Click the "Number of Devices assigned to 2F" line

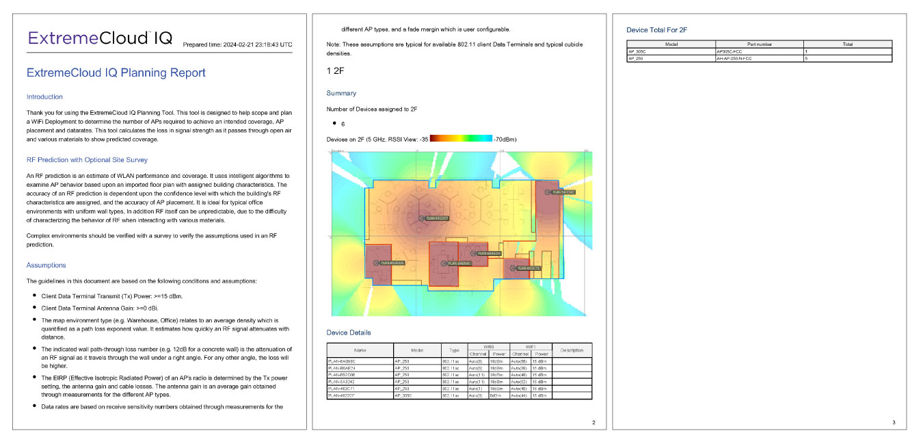pos(372,109)
